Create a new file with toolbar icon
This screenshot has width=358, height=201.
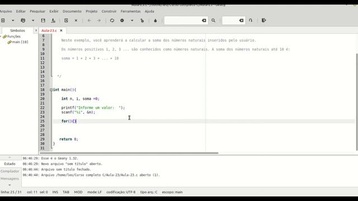click(3, 21)
